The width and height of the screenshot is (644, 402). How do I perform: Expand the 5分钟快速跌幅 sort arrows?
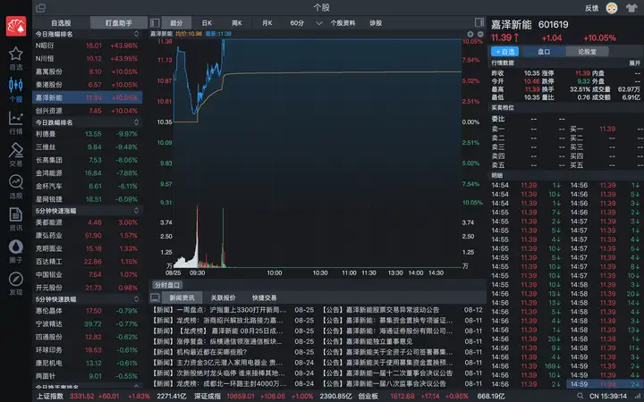[x=136, y=299]
